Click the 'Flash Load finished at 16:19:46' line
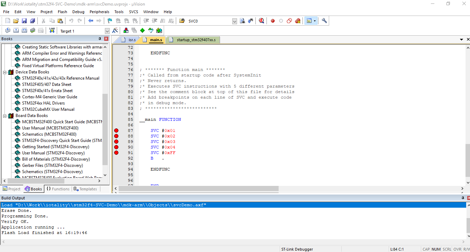This screenshot has height=252, width=470. (x=44, y=233)
